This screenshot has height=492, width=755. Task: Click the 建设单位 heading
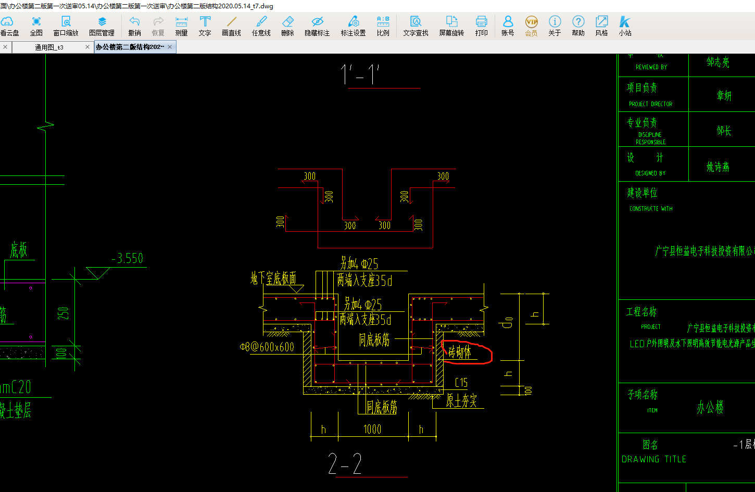click(x=642, y=193)
